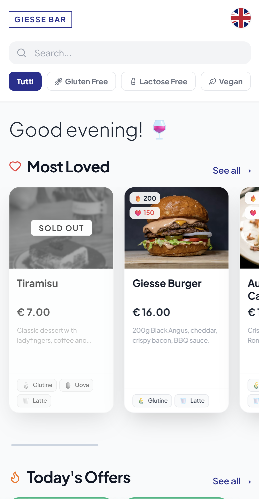Screen dimensions: 259x499
Task: Click the flame icon beside Today's Offers
Action: point(15,477)
